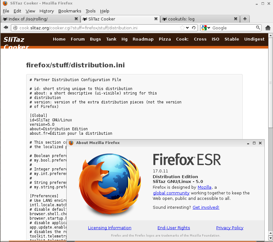The height and width of the screenshot is (242, 273).
Task: Maximize the About Mozilla Firefox dialog
Action: (x=254, y=143)
